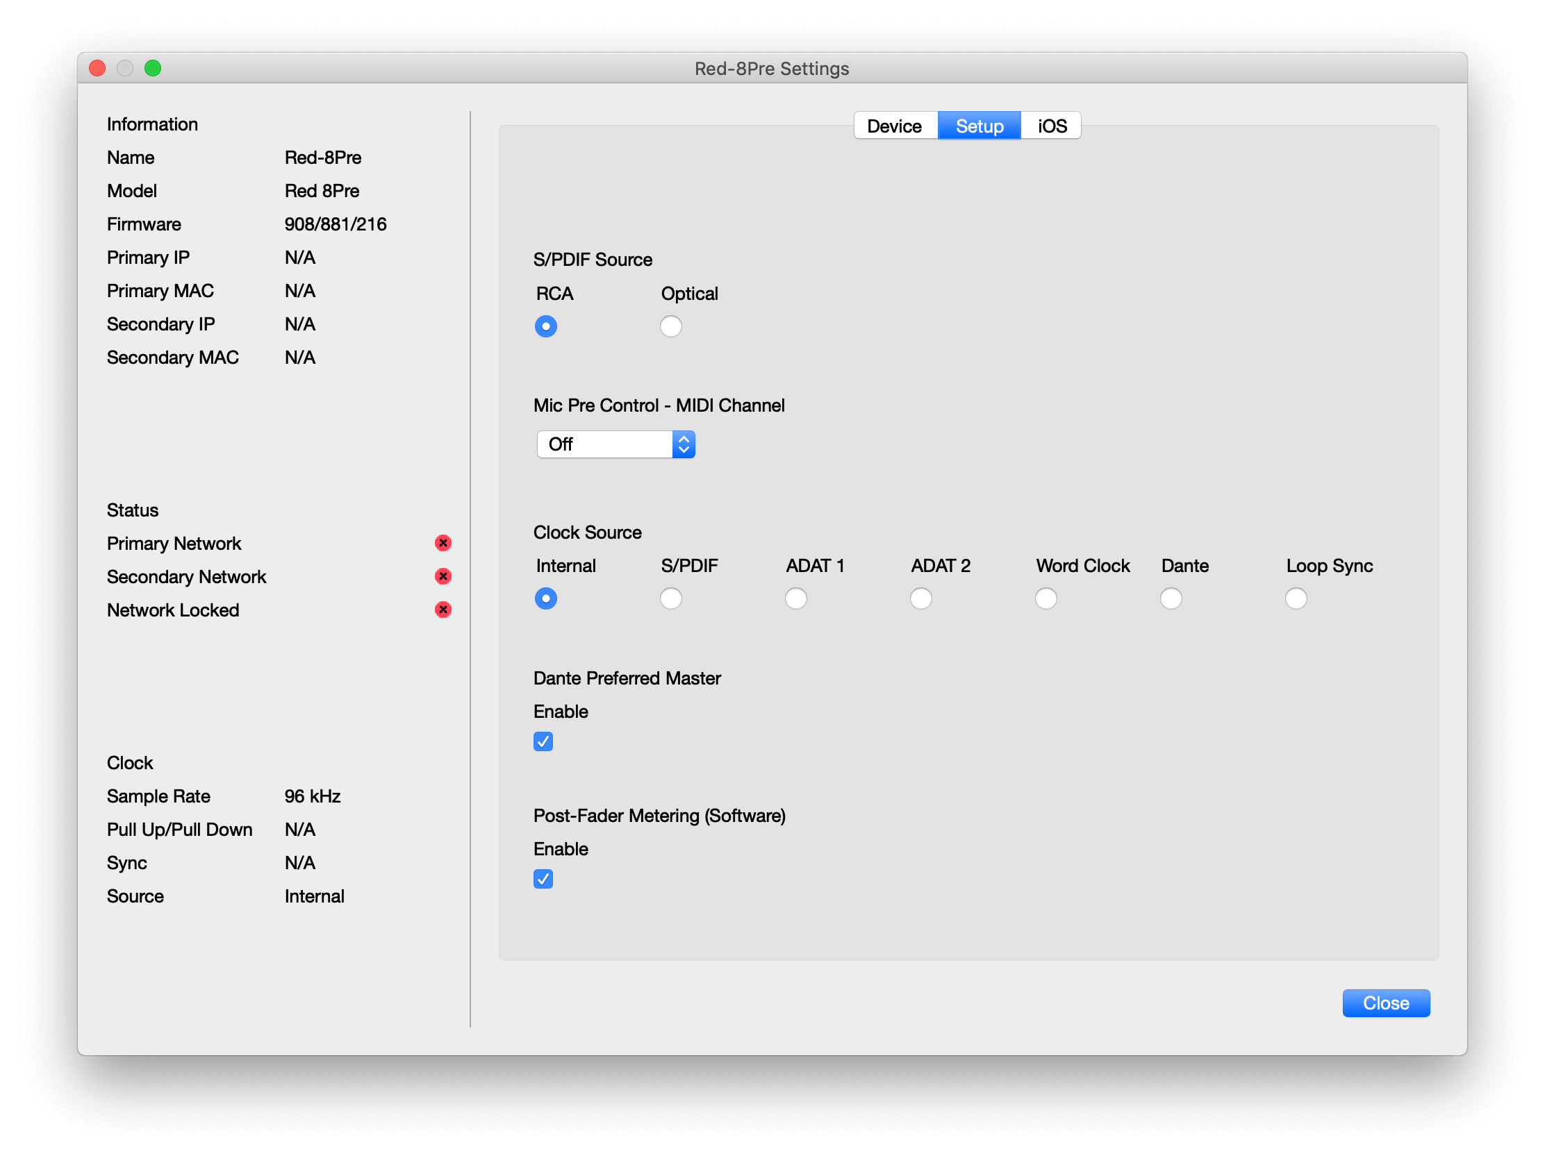The height and width of the screenshot is (1158, 1545).
Task: Set clock source to S/PDIF
Action: (670, 599)
